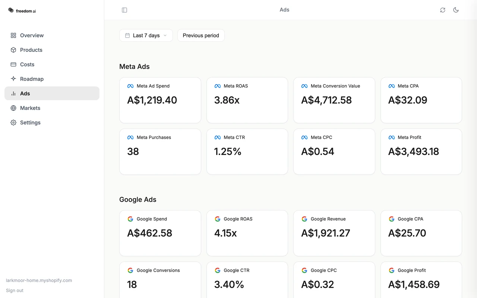The image size is (477, 298).
Task: Click the Meta logo on the Meta ROAS card
Action: (x=218, y=86)
